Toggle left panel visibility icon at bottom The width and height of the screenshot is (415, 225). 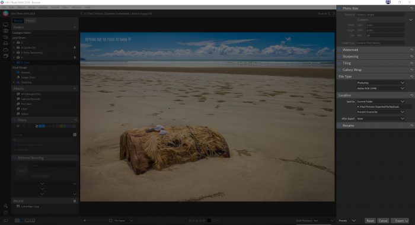coord(5,220)
